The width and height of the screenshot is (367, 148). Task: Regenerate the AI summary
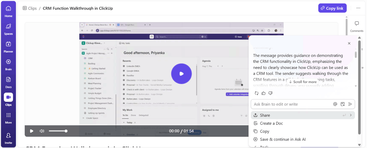coord(256,93)
